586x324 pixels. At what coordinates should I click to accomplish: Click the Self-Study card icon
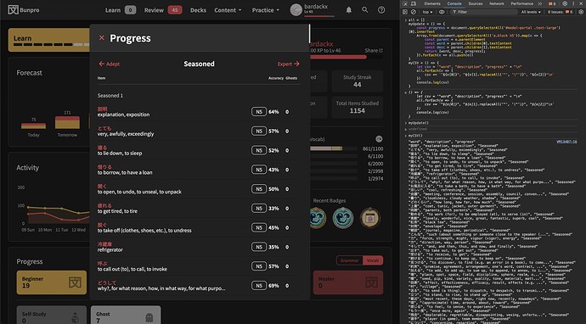pyautogui.click(x=75, y=317)
